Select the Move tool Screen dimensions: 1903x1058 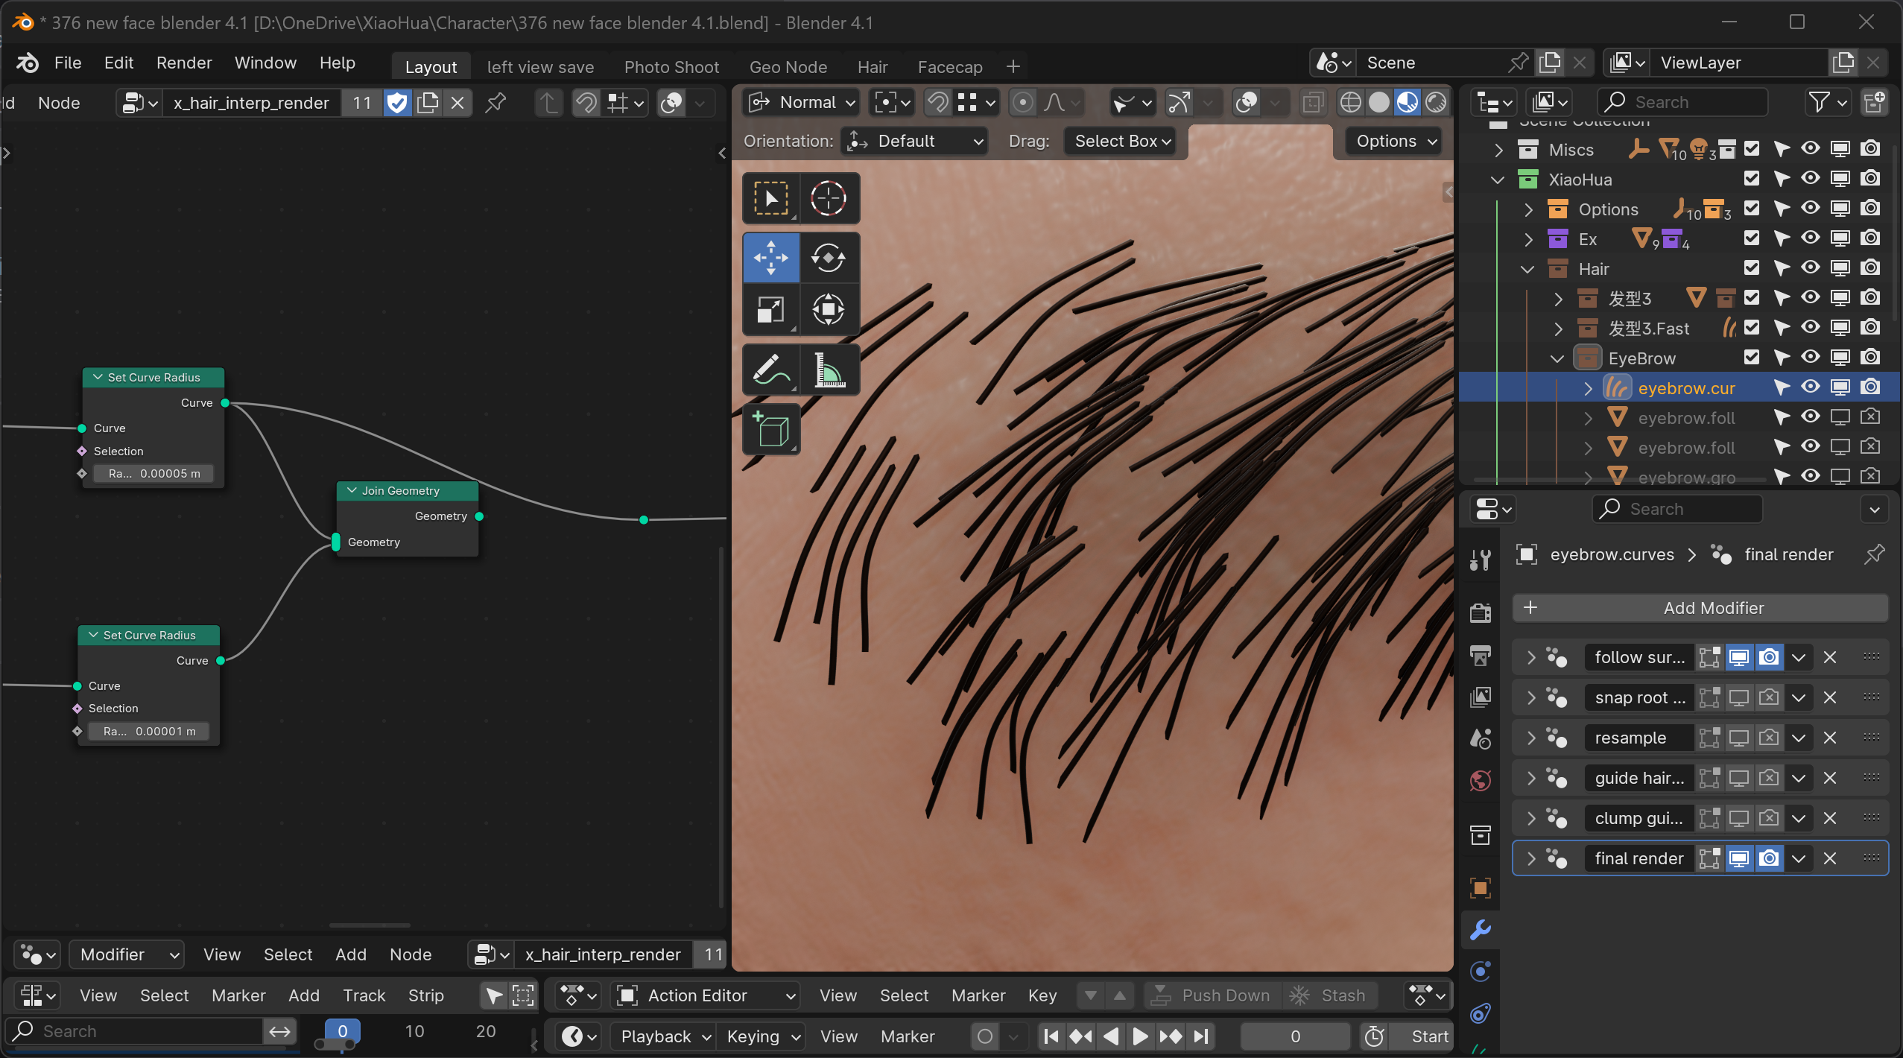click(x=771, y=258)
